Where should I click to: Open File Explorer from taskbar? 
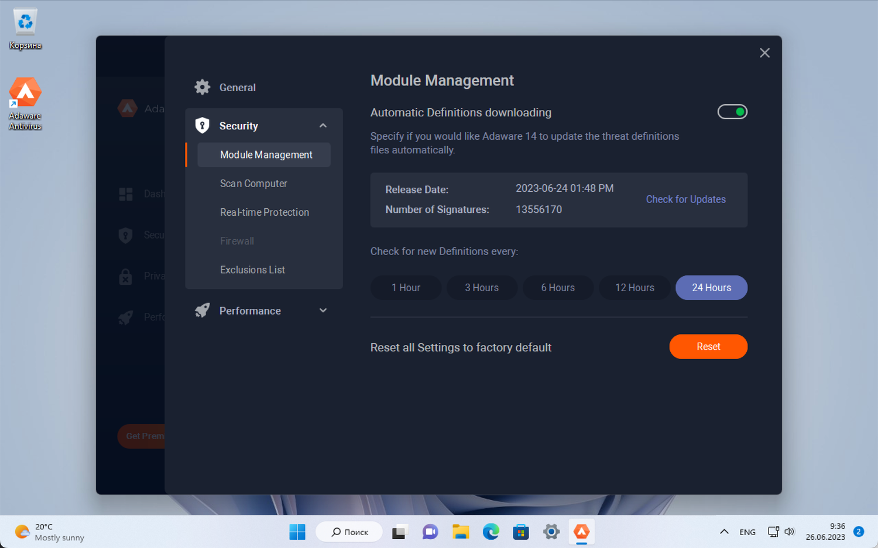click(461, 532)
